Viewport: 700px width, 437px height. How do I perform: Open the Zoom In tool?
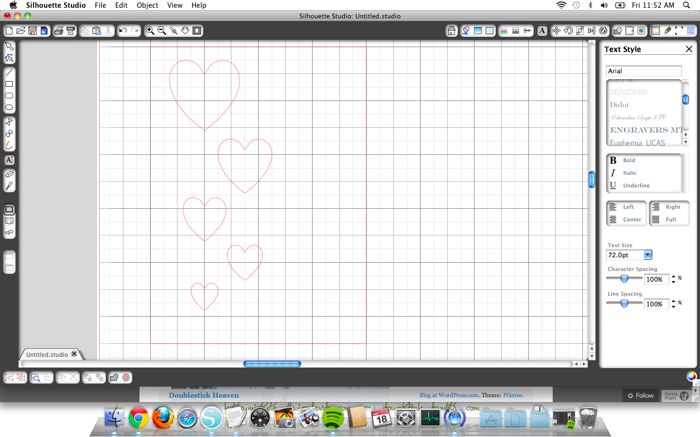click(x=150, y=31)
